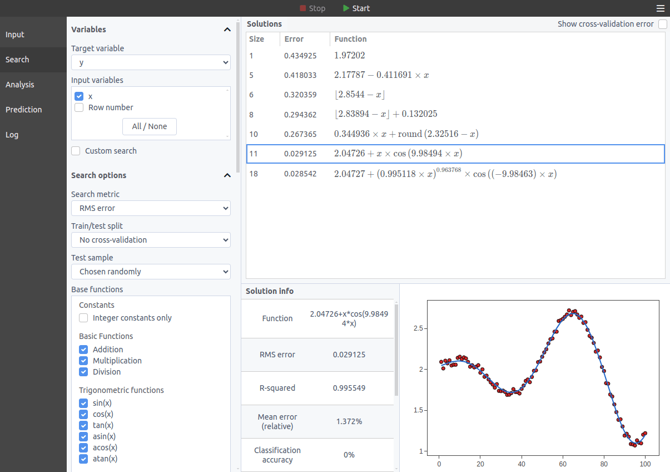Click the red Stop square icon
Viewport: 670px width, 472px height.
click(x=302, y=8)
